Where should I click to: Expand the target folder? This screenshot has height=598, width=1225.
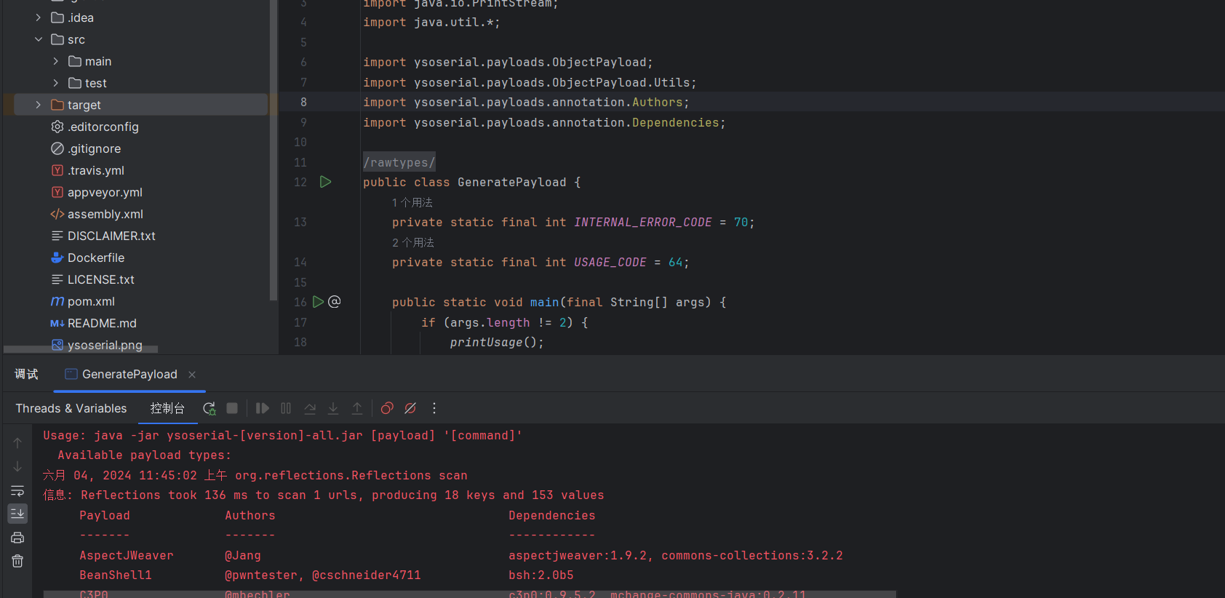(39, 105)
